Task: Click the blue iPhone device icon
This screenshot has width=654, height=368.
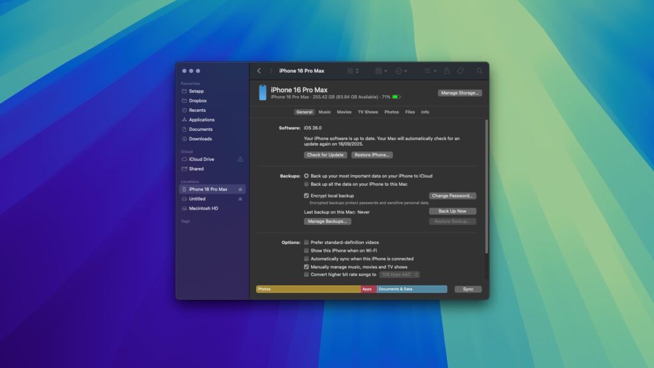Action: click(x=262, y=93)
